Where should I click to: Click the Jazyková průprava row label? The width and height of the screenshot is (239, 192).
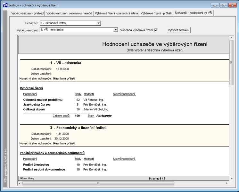37,105
